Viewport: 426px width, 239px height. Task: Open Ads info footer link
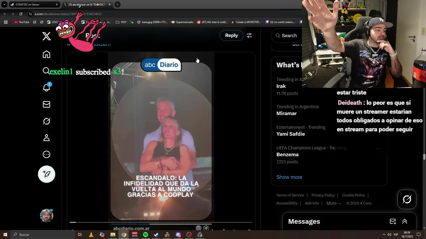coord(312,203)
